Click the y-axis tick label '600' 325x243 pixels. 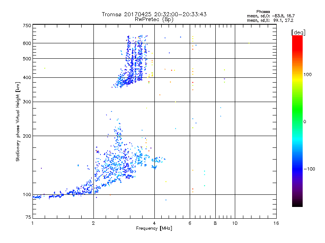click(27, 43)
